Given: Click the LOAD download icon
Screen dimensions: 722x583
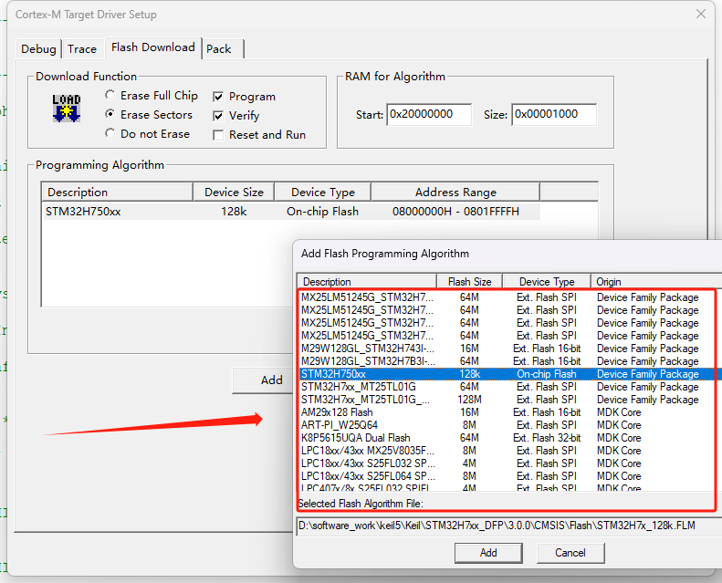Looking at the screenshot, I should (67, 109).
